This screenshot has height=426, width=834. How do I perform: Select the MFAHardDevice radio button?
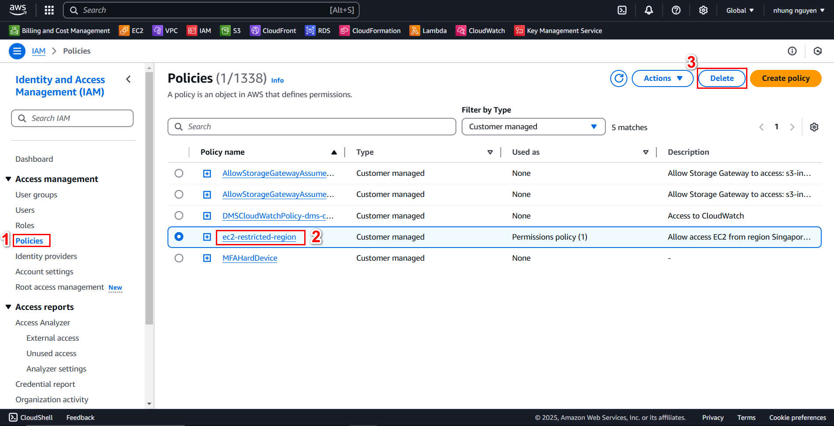point(179,258)
